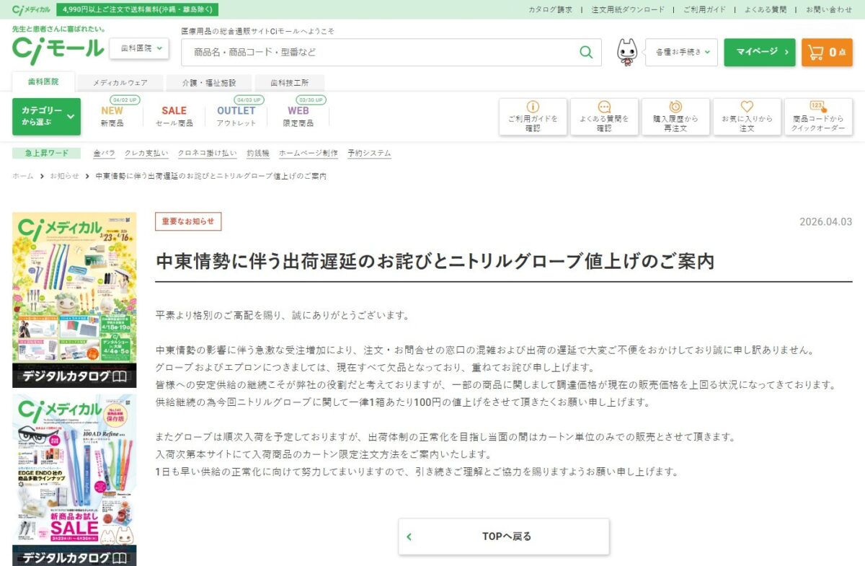The height and width of the screenshot is (566, 865).
Task: Click TOPへ戻る button
Action: [x=504, y=536]
